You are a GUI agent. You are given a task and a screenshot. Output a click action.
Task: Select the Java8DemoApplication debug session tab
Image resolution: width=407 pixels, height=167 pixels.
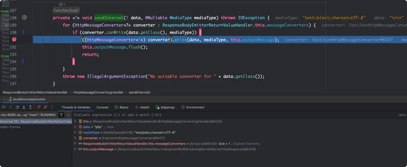tap(26, 99)
